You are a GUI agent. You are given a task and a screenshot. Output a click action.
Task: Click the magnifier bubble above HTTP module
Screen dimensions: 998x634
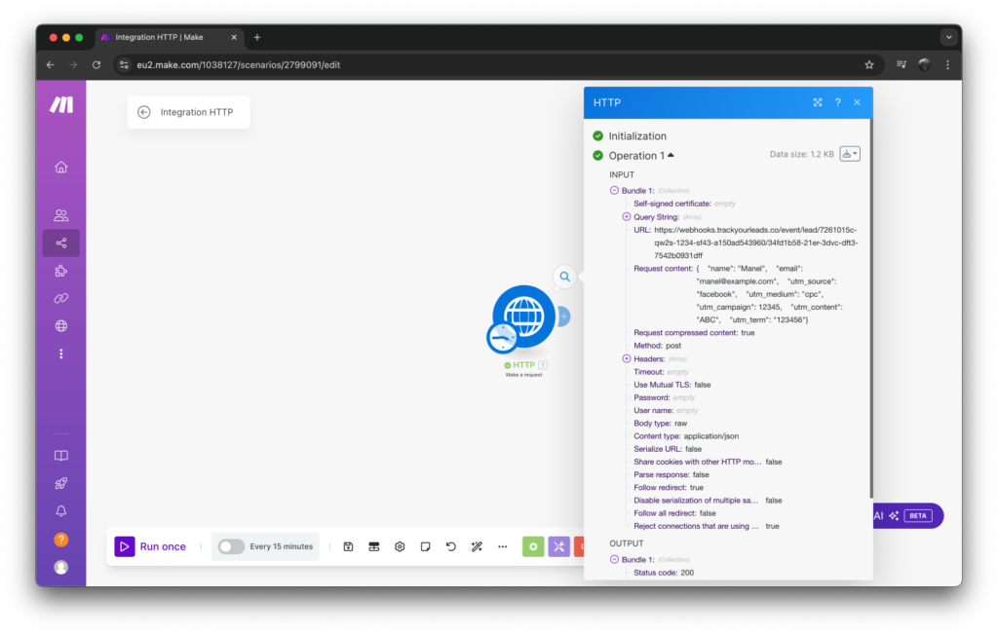click(564, 277)
